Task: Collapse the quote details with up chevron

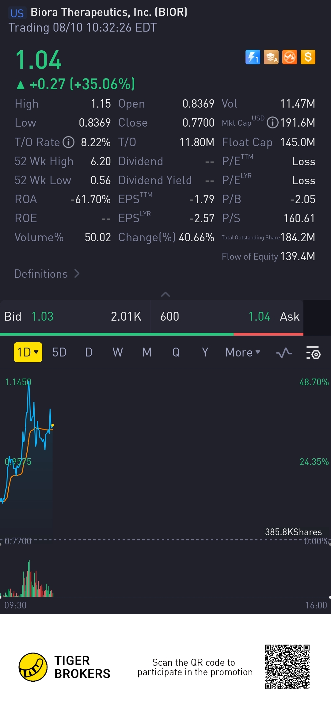Action: pos(165,294)
